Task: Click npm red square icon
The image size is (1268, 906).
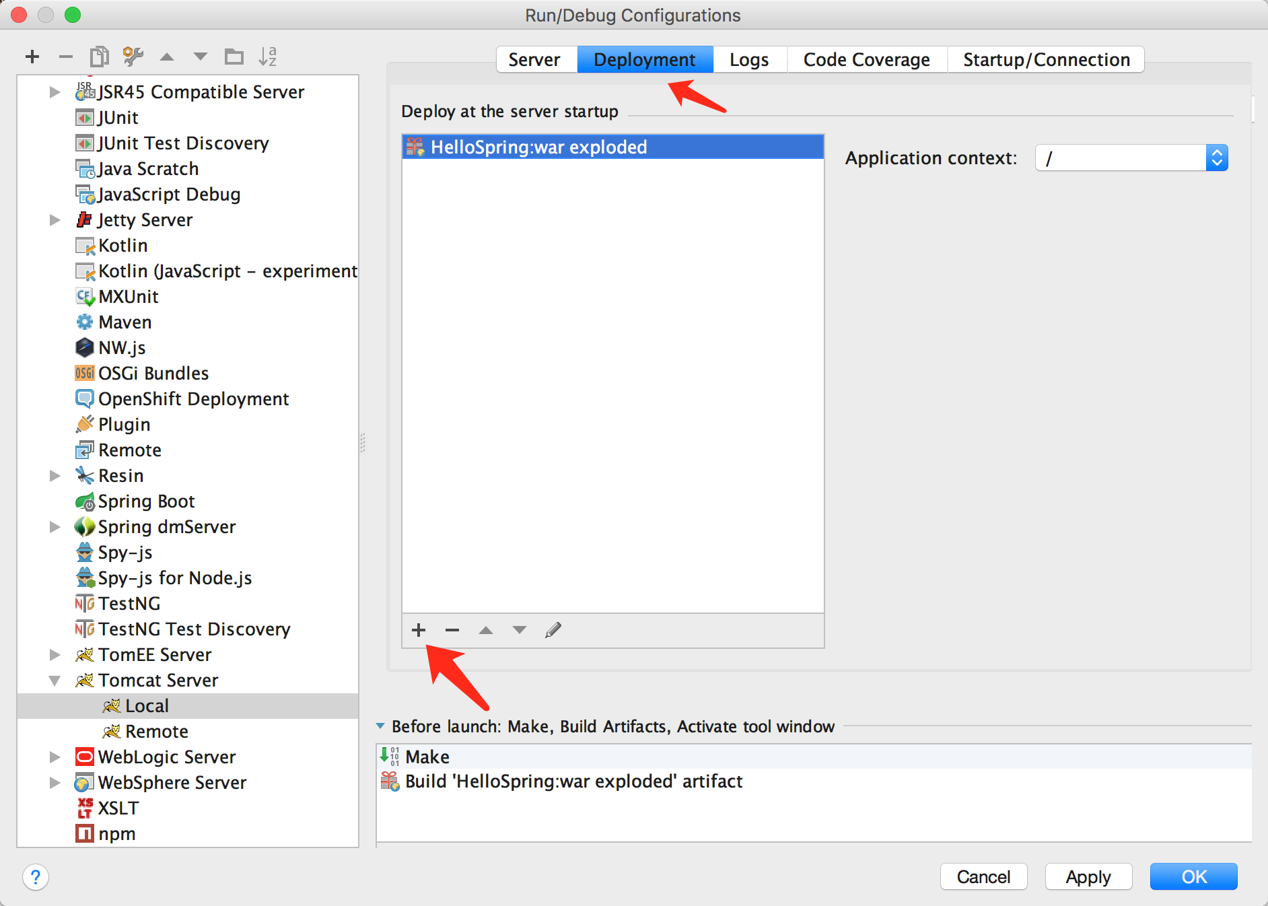Action: (85, 833)
